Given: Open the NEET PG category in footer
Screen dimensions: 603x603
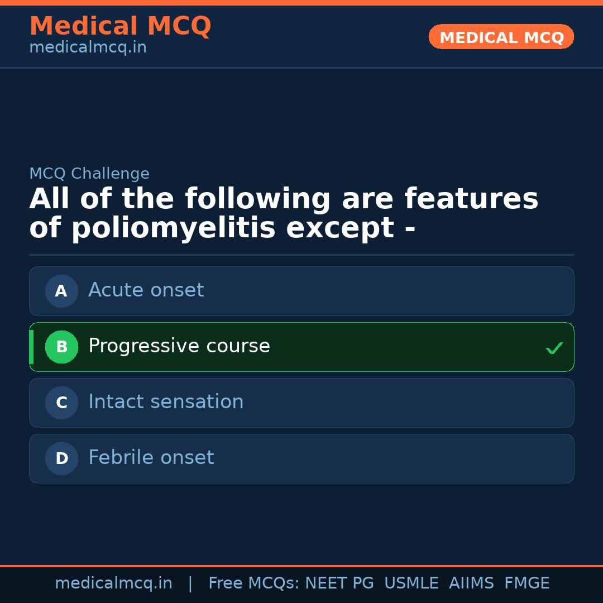Looking at the screenshot, I should 339,583.
